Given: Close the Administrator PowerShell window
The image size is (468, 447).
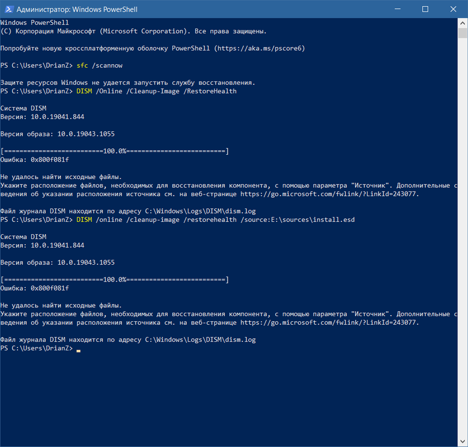Looking at the screenshot, I should [x=453, y=9].
